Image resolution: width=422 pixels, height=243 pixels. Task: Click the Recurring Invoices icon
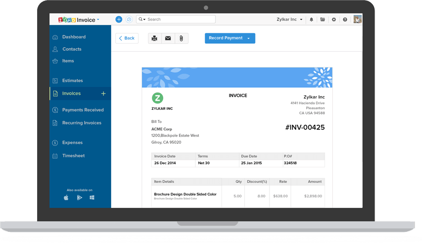(x=55, y=123)
